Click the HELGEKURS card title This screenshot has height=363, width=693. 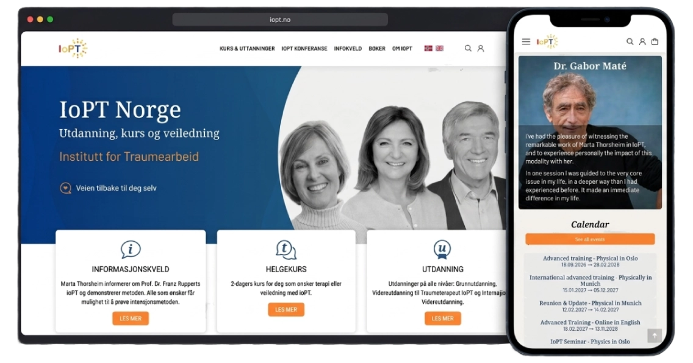pos(286,269)
